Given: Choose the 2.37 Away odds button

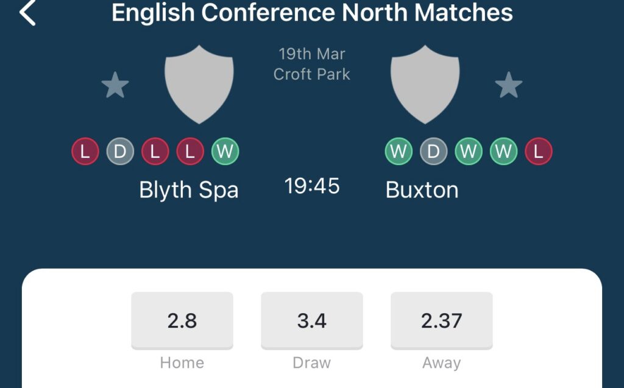Looking at the screenshot, I should [442, 321].
